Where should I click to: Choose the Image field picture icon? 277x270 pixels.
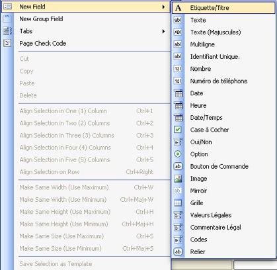click(178, 179)
